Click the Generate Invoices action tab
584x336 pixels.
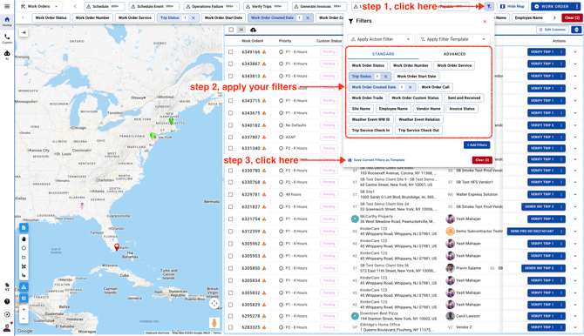click(319, 6)
